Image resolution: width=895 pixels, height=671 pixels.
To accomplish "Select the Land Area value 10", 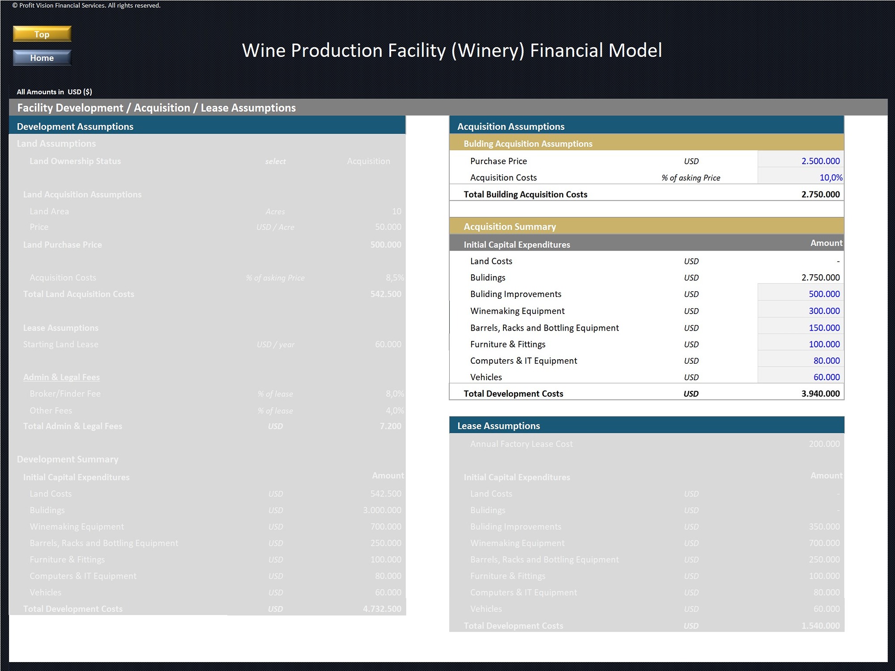I will pos(396,211).
